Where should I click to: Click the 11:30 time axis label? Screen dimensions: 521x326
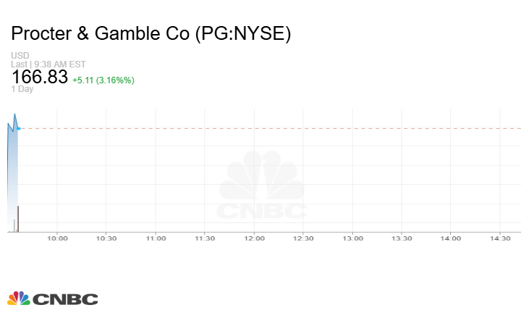(205, 238)
